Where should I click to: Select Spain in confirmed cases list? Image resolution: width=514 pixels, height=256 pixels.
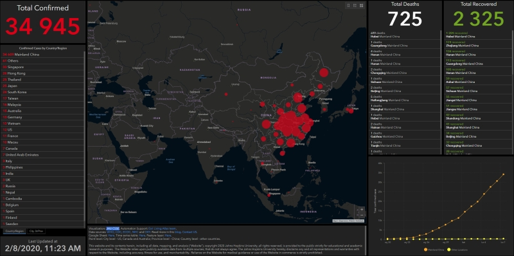(42, 211)
